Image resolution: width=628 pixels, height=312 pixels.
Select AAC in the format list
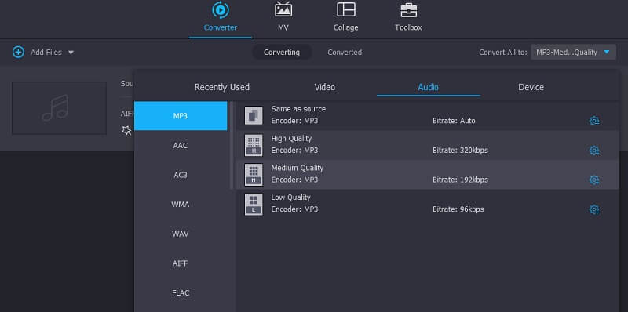pos(181,146)
